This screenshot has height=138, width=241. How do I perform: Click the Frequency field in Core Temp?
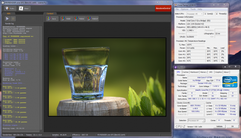pyautogui.click(x=206, y=27)
